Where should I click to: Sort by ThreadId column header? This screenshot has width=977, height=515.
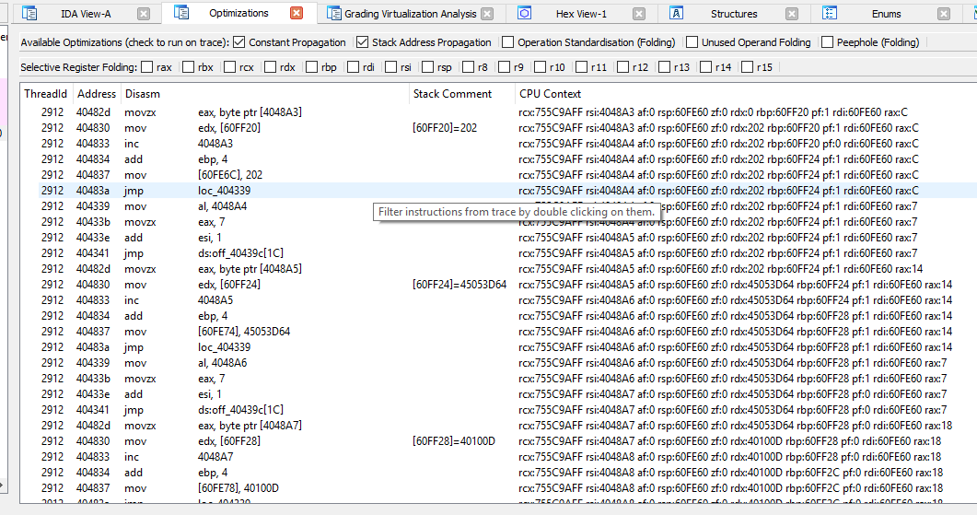click(45, 94)
